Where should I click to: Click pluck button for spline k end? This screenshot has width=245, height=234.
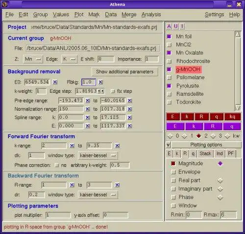pos(130,117)
